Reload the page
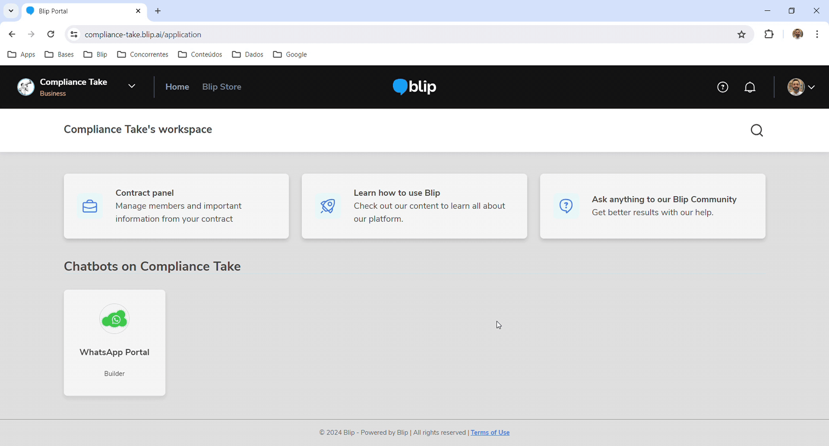The width and height of the screenshot is (829, 446). (51, 34)
